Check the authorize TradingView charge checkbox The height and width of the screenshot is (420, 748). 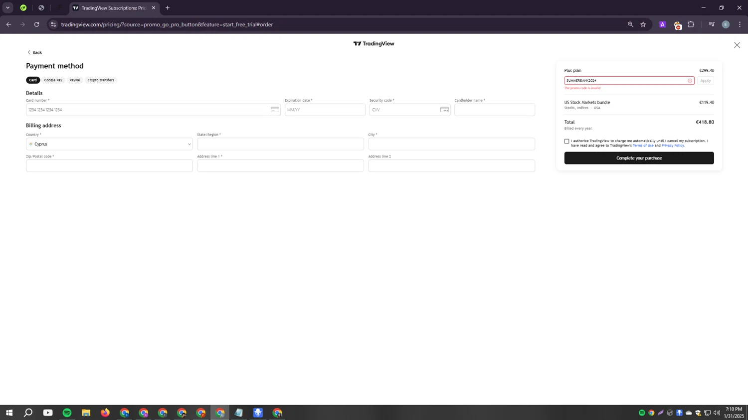click(566, 141)
